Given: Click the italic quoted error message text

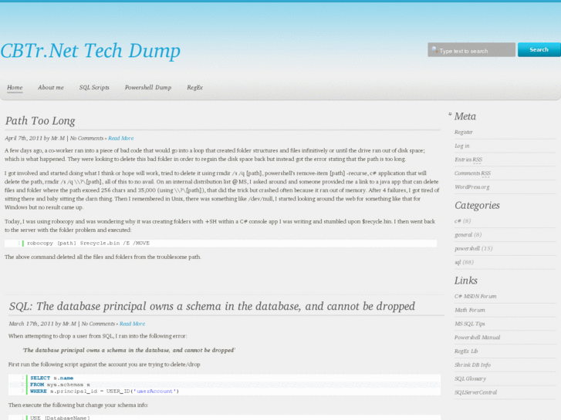Looking at the screenshot, I should click(129, 351).
